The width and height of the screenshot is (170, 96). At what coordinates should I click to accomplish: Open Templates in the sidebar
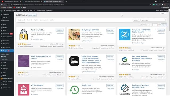point(6,44)
